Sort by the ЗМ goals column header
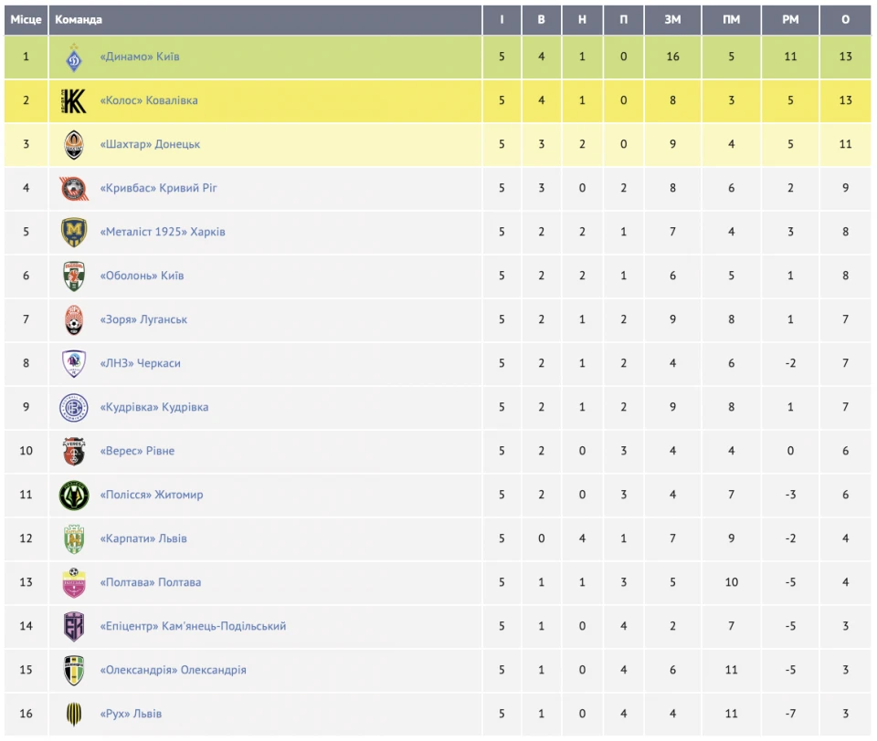The height and width of the screenshot is (741, 877). [673, 19]
